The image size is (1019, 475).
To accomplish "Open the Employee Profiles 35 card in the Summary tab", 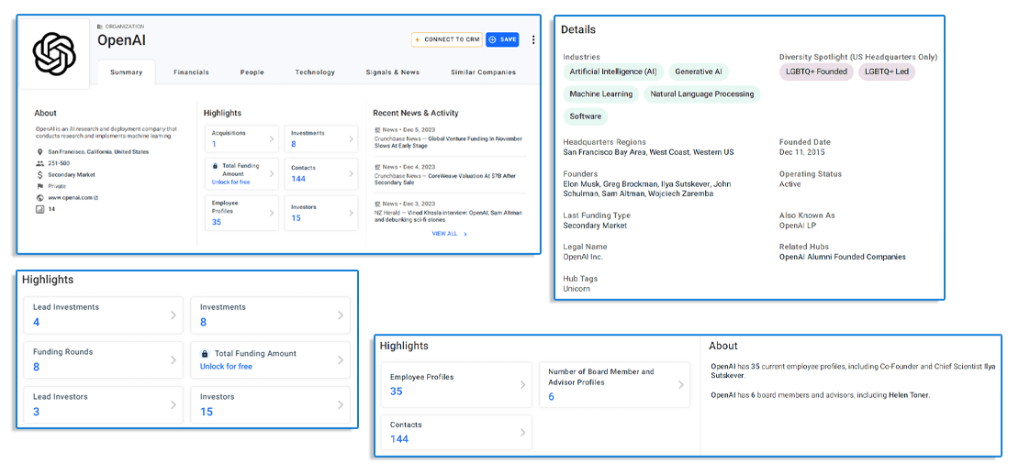I will [241, 213].
